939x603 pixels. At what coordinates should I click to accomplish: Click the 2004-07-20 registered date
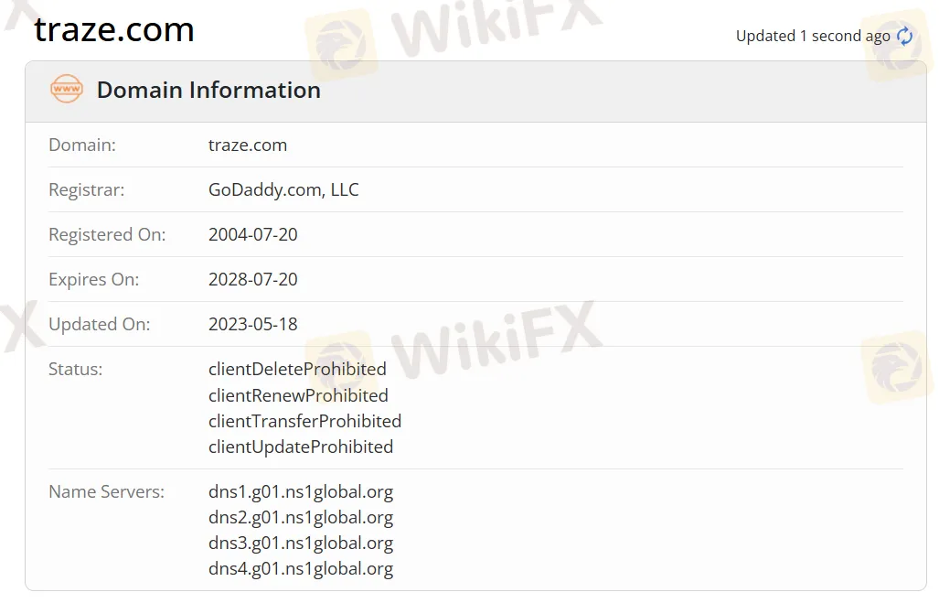click(252, 234)
